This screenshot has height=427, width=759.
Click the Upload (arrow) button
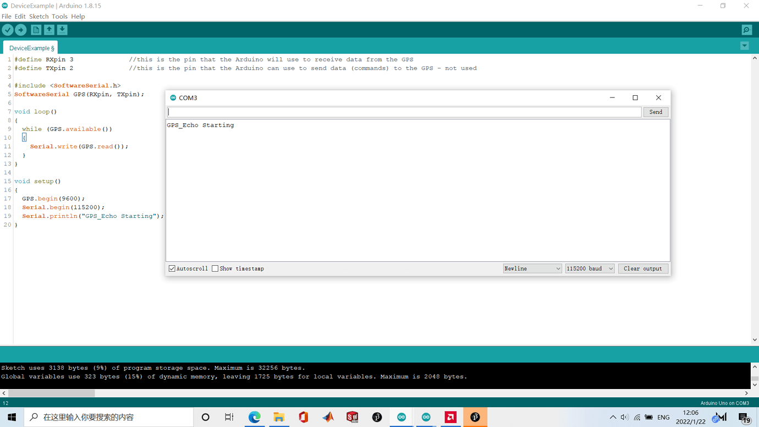tap(20, 30)
